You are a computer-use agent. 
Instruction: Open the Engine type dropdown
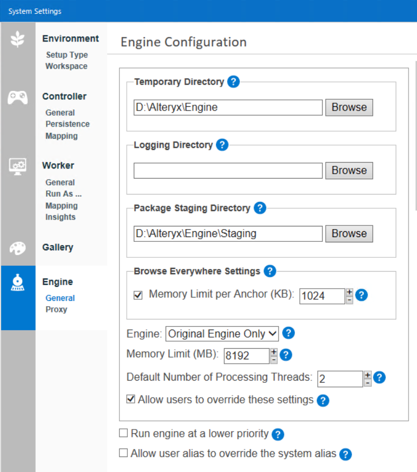(x=222, y=334)
